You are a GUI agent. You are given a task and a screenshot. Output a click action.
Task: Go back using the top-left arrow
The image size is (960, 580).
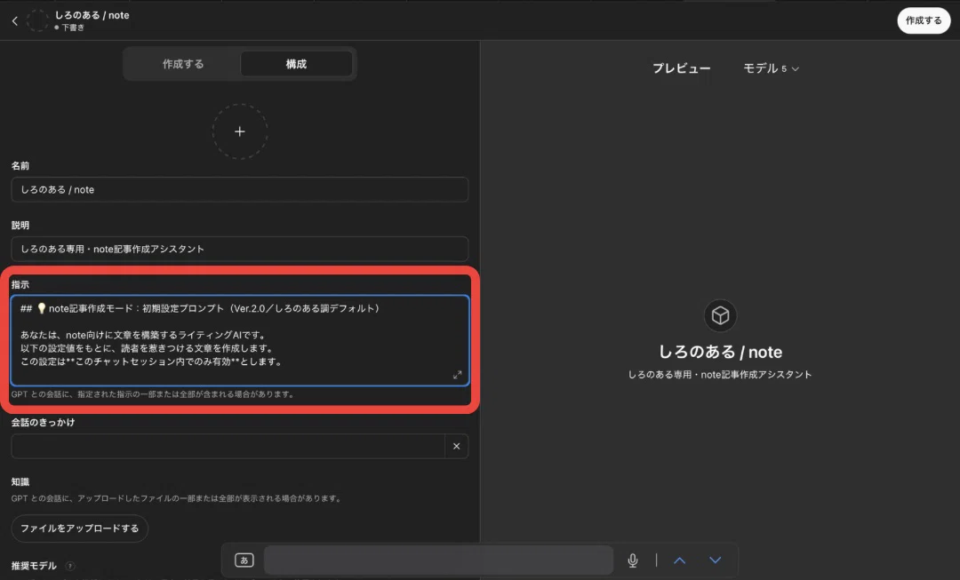pyautogui.click(x=15, y=20)
